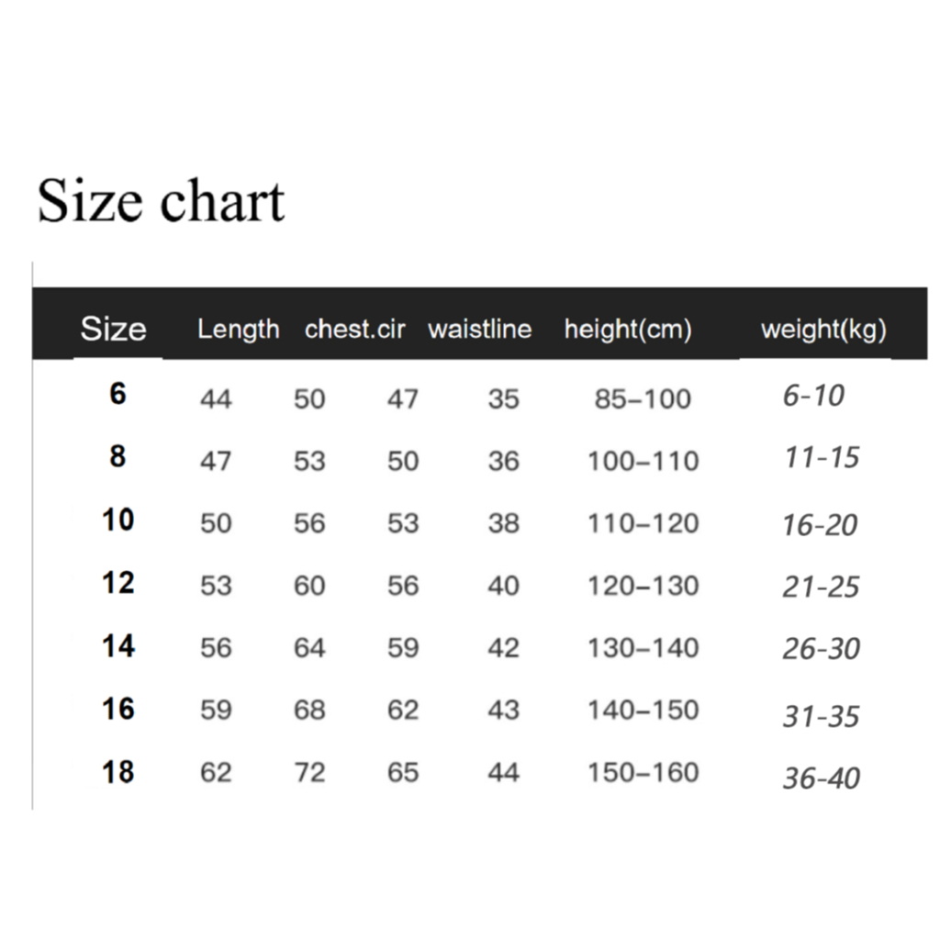Click the 21-25 weight value
Screen dimensions: 940x940
coord(822,587)
